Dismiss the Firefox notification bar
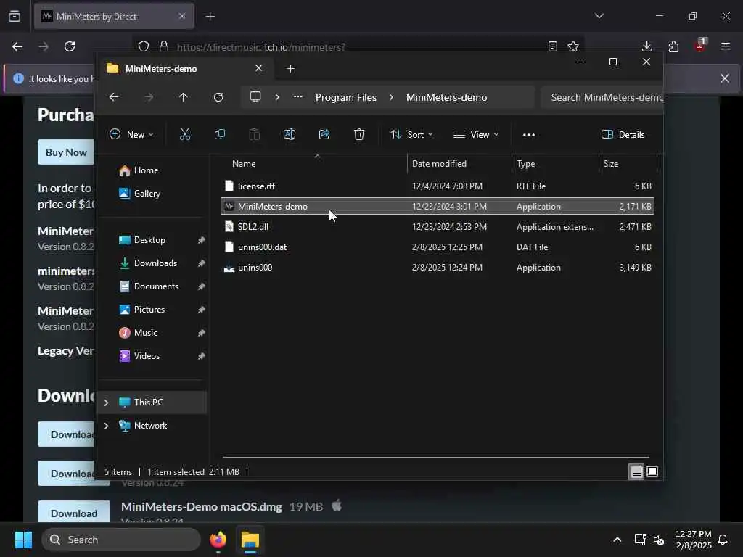The width and height of the screenshot is (743, 557). [725, 78]
